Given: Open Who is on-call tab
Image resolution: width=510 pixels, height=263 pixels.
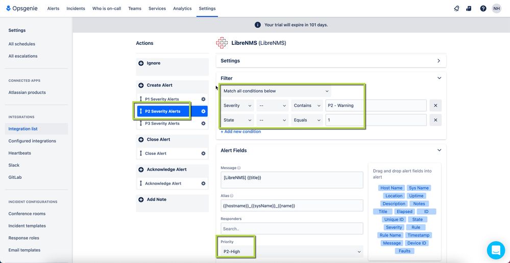Looking at the screenshot, I should click(x=107, y=9).
